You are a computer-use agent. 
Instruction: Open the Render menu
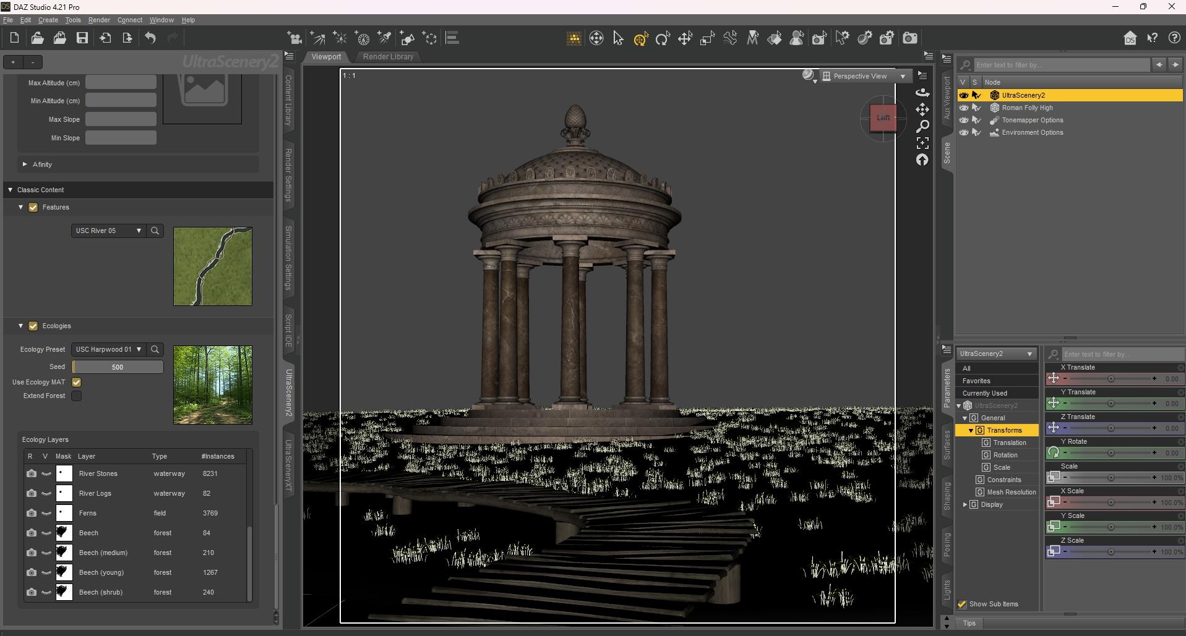coord(99,20)
